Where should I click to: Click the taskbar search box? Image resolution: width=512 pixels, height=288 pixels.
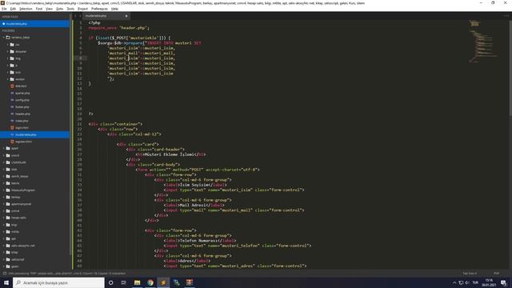click(58, 282)
